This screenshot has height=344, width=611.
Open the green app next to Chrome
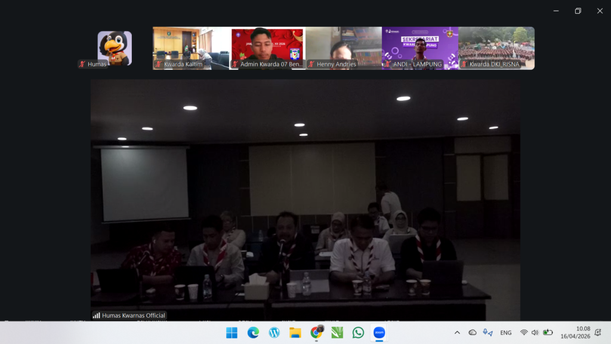(x=337, y=333)
